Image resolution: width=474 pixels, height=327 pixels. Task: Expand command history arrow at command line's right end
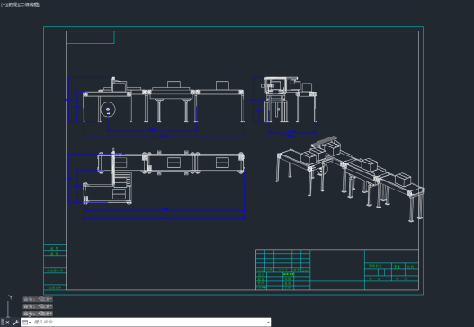[268, 323]
